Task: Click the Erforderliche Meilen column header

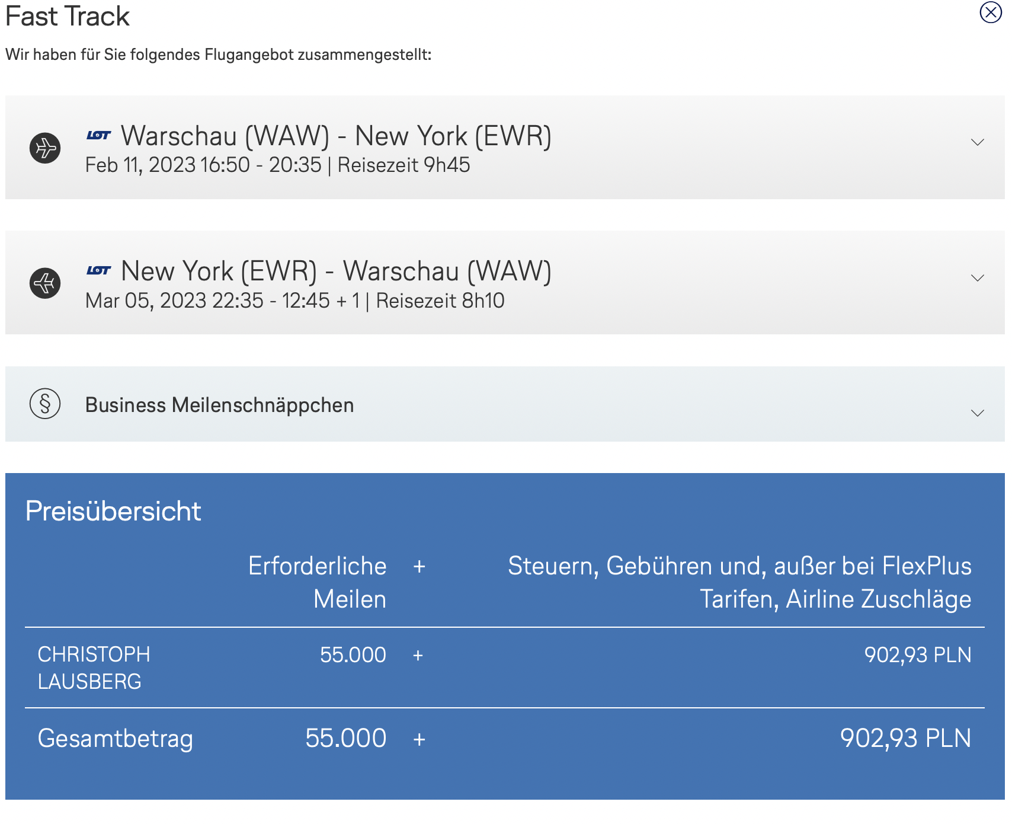Action: (318, 582)
